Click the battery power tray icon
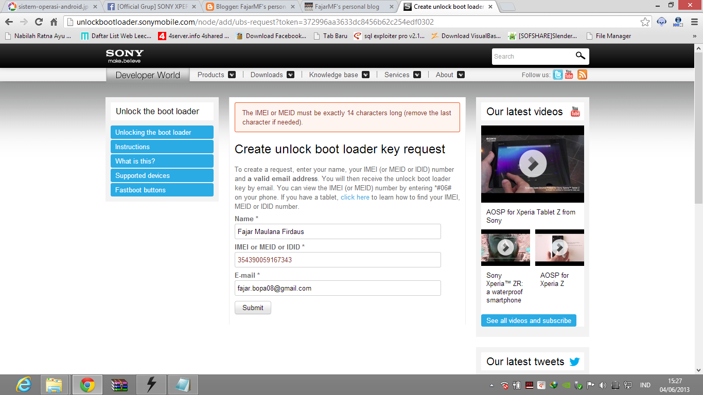This screenshot has width=703, height=395. (x=517, y=385)
